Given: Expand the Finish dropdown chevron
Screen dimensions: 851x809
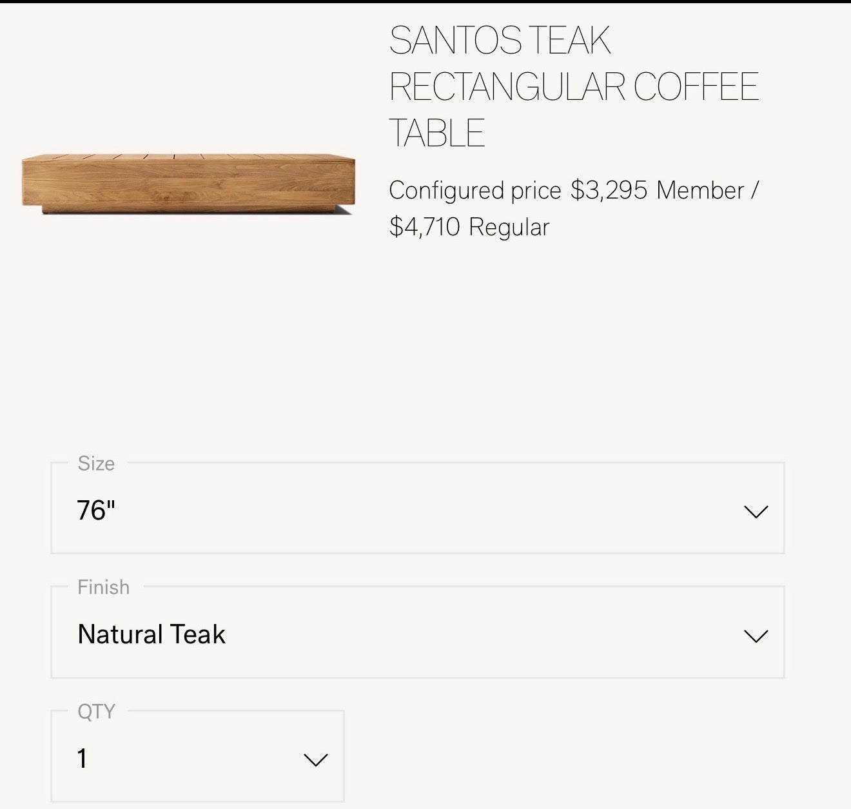Looking at the screenshot, I should point(756,636).
